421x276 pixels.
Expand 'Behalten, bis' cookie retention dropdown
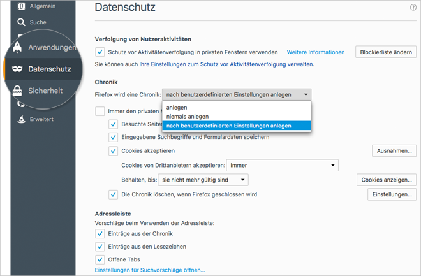tap(203, 180)
